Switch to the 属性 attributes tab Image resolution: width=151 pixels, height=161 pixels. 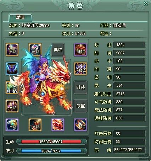click(x=20, y=17)
